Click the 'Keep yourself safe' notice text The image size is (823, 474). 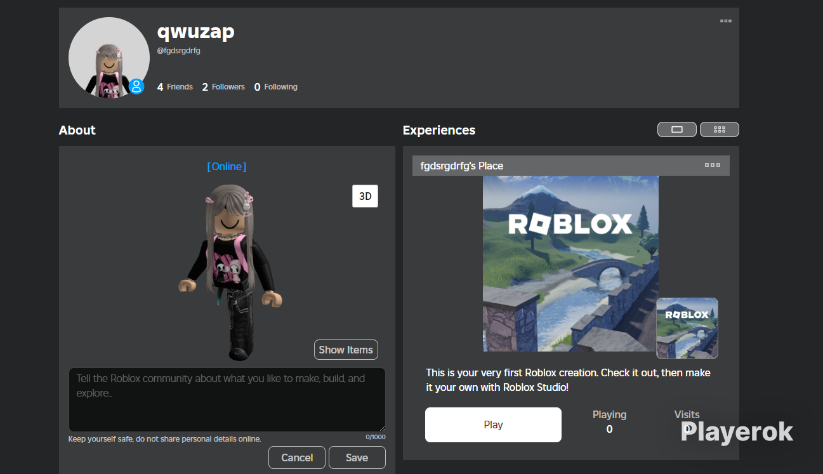(x=165, y=439)
